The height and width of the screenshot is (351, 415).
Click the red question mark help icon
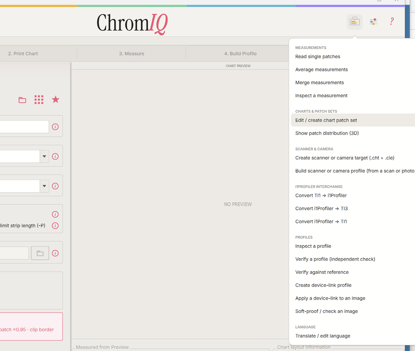(x=392, y=21)
